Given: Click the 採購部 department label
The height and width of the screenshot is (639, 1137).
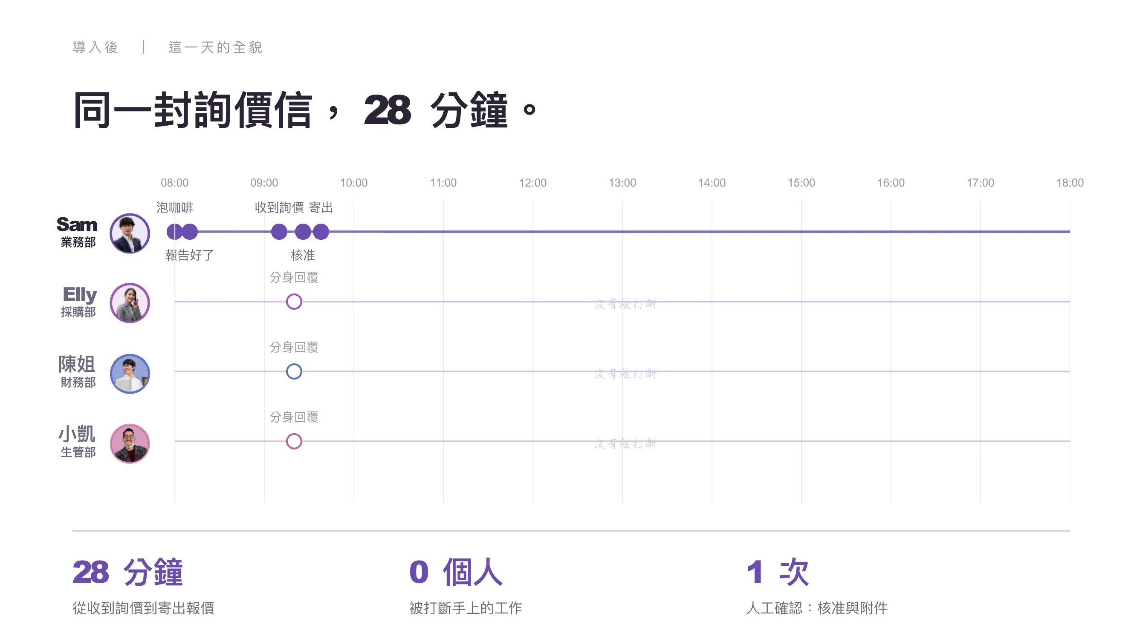Looking at the screenshot, I should (x=78, y=312).
